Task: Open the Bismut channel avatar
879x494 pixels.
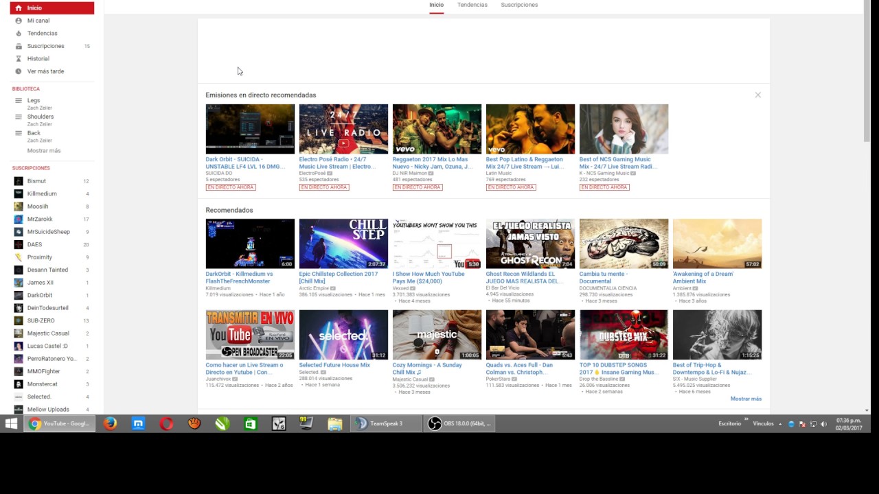Action: click(x=19, y=181)
